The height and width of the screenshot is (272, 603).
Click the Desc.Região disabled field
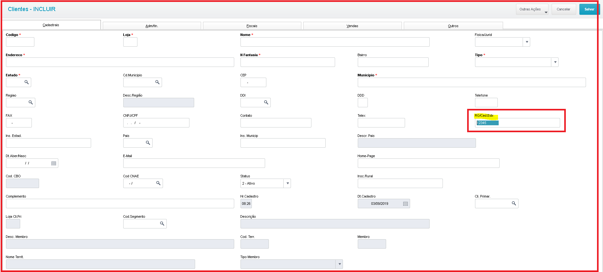[159, 103]
